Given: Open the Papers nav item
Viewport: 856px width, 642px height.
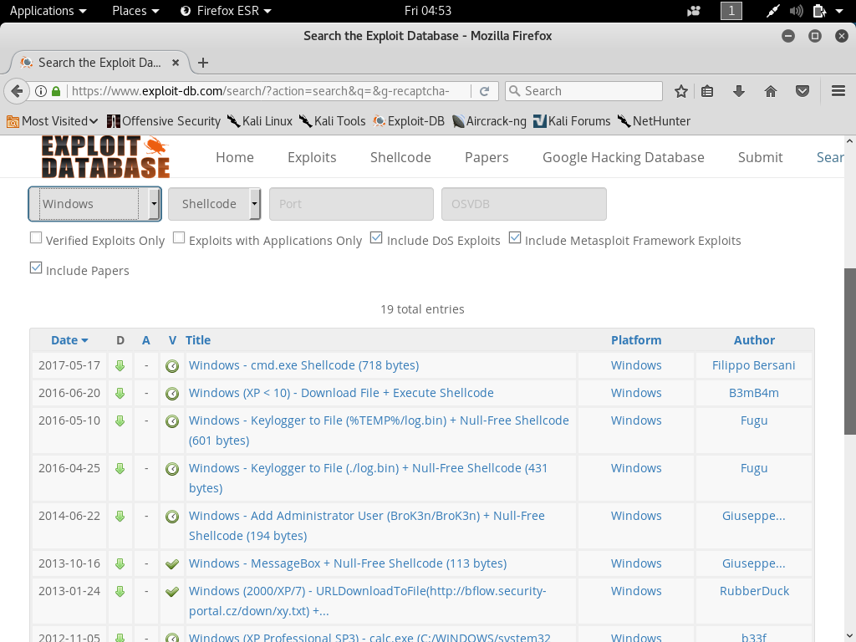Looking at the screenshot, I should click(487, 157).
